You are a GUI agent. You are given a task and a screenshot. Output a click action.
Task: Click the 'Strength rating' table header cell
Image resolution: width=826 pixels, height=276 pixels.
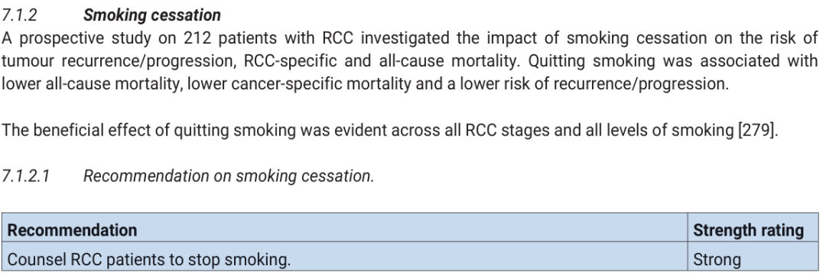click(x=753, y=229)
